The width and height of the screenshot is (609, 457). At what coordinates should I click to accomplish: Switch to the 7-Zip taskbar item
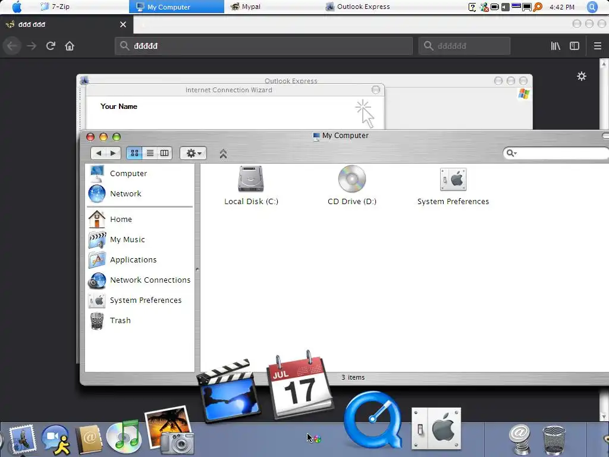[x=55, y=7]
